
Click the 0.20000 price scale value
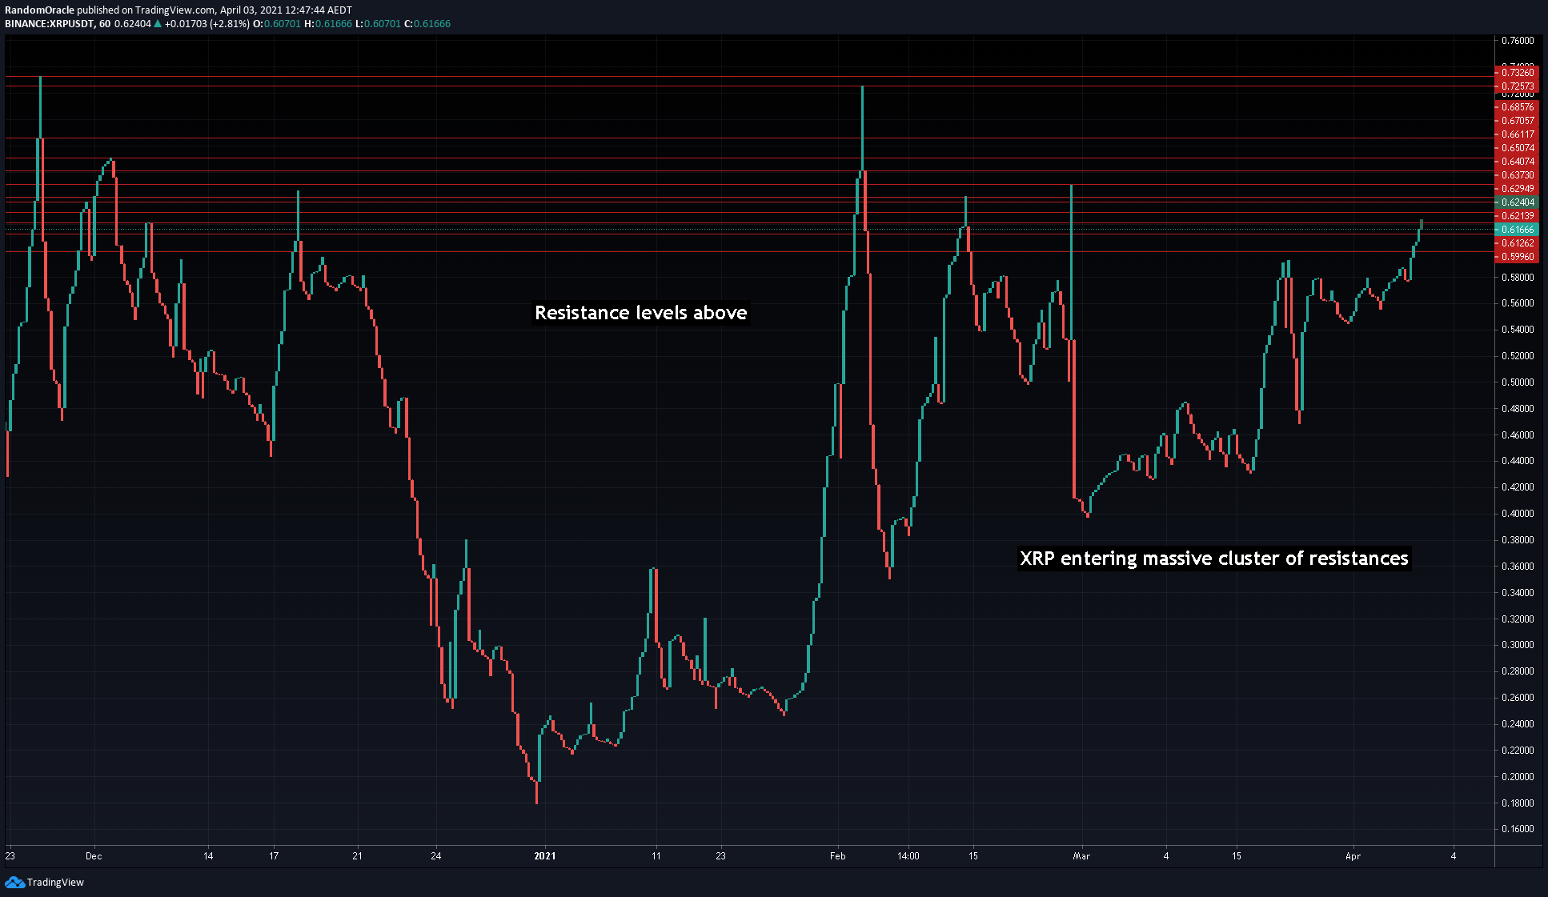[1518, 777]
